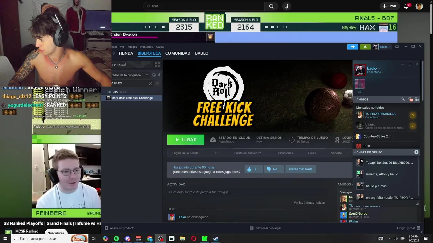433x243 pixels.
Task: Open the TIENDA tab in Steam
Action: (x=126, y=53)
